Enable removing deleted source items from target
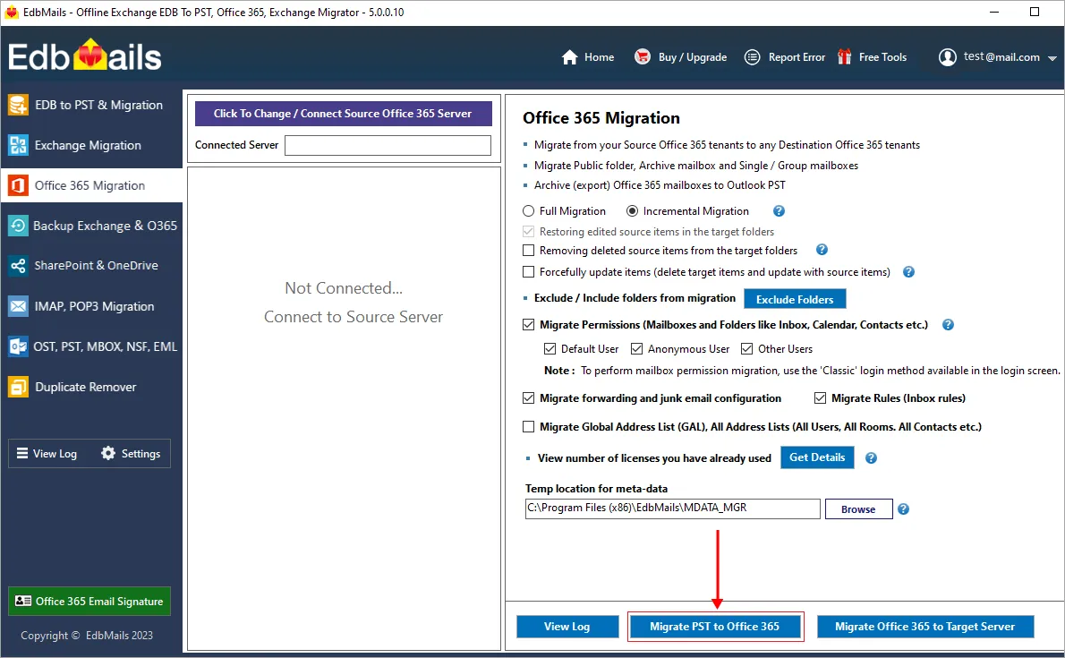The image size is (1065, 658). click(527, 251)
